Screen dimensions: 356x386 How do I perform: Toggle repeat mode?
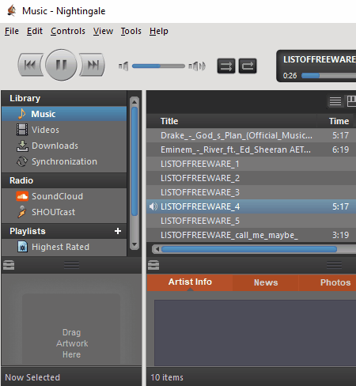point(248,66)
